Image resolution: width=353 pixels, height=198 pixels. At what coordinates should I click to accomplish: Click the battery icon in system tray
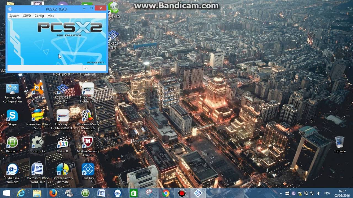306,193
